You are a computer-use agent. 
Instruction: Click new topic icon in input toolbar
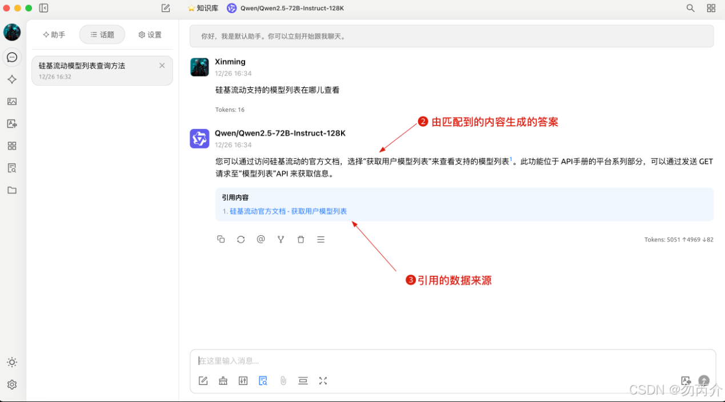203,381
